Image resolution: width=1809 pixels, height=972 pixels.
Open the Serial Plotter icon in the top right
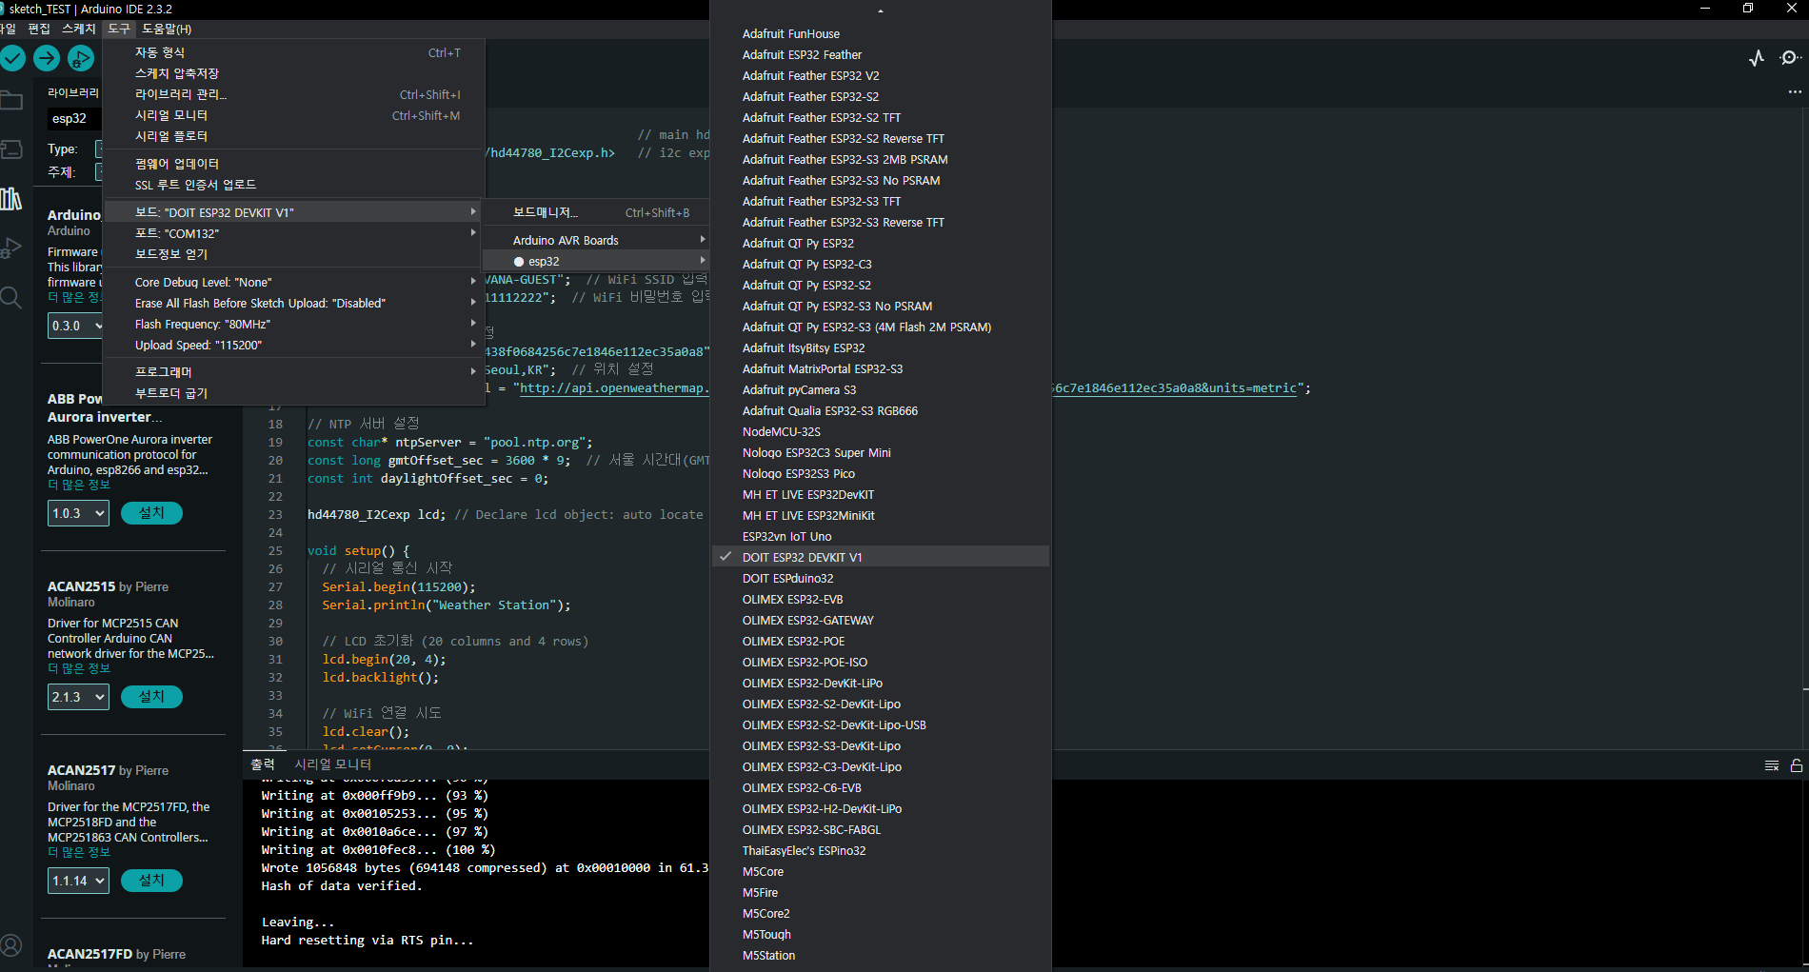(1757, 58)
